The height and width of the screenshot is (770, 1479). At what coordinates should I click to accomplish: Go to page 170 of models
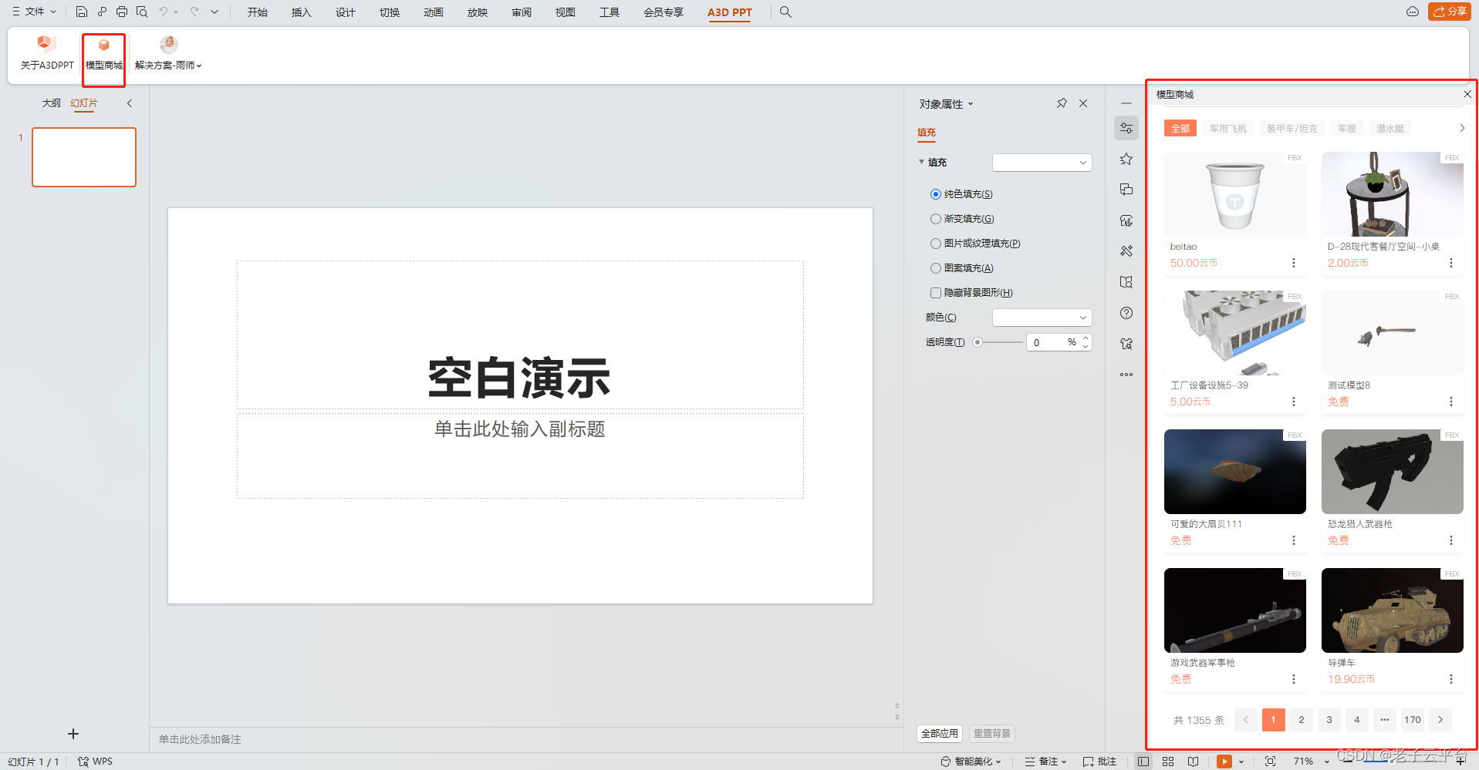tap(1412, 720)
